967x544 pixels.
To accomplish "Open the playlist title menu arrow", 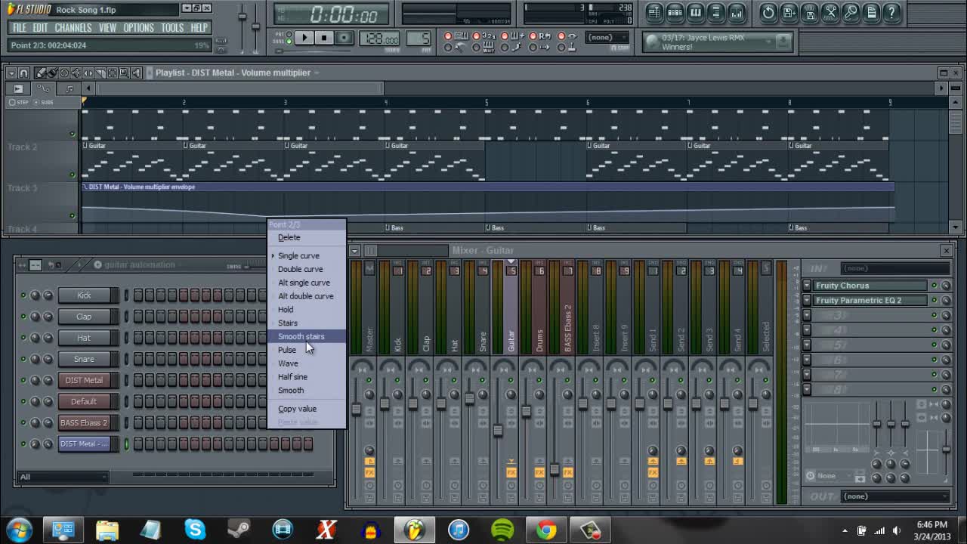I will pyautogui.click(x=317, y=73).
